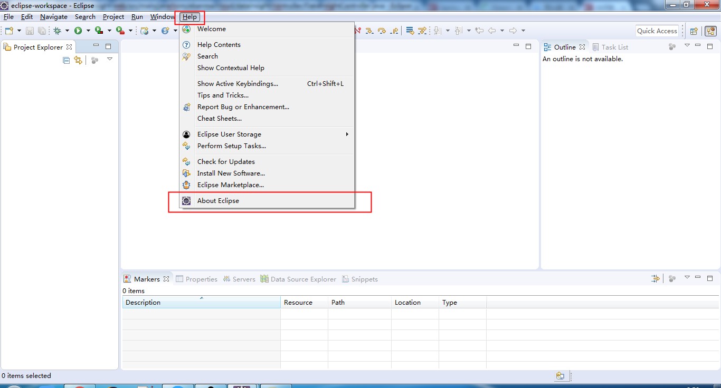
Task: Open the Window menu
Action: [163, 16]
